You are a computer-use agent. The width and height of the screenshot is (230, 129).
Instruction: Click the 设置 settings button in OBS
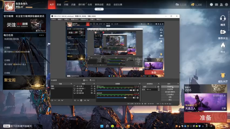click(x=170, y=97)
